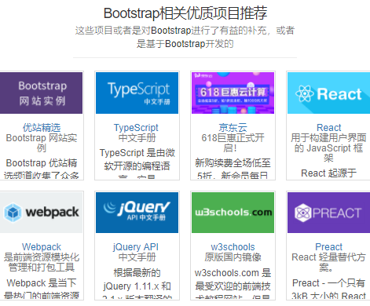Click 中文手册 text under jQuery API link
This screenshot has height=306, width=370.
[x=137, y=257]
